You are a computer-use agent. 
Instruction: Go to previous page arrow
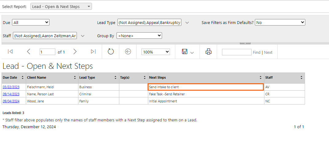point(29,52)
